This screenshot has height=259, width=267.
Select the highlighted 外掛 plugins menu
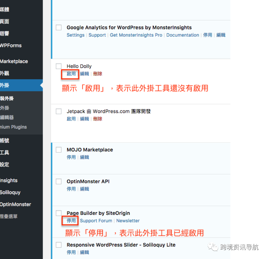pos(21,85)
